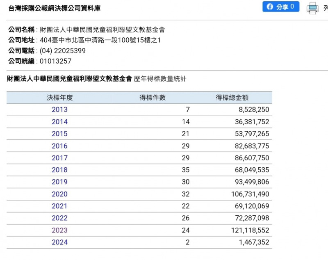Click the 2021 bid count 22
The width and height of the screenshot is (328, 260).
(x=186, y=206)
